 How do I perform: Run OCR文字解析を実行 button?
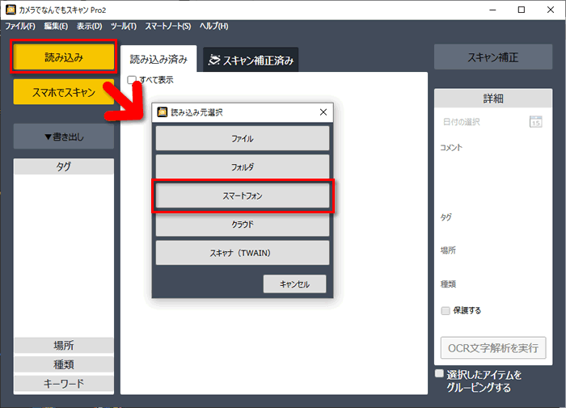coord(492,348)
